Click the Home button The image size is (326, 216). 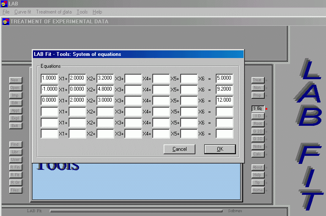(x=258, y=190)
